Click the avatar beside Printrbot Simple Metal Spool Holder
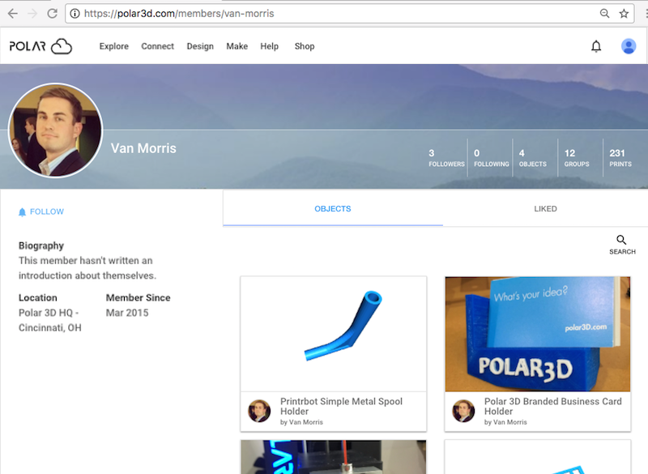This screenshot has height=474, width=648. 259,411
